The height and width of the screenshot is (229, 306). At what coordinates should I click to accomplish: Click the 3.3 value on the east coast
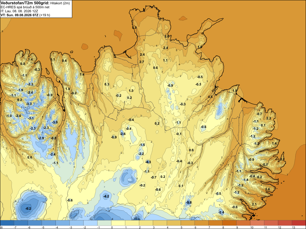(x=282, y=160)
